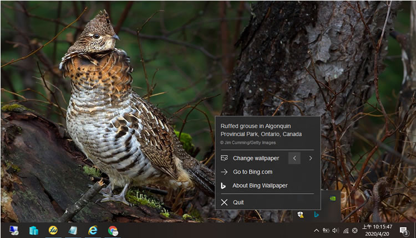416x238 pixels.
Task: Open the yellow SW round taskbar app
Action: pyautogui.click(x=53, y=230)
